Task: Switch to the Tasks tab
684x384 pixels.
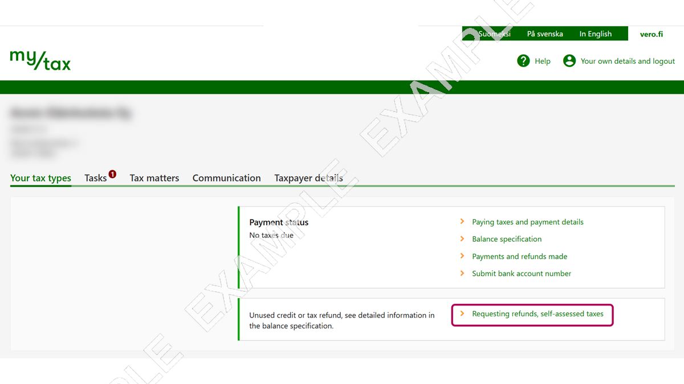Action: (x=95, y=178)
